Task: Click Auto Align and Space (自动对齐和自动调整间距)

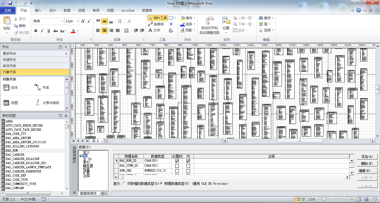Action: (209, 25)
